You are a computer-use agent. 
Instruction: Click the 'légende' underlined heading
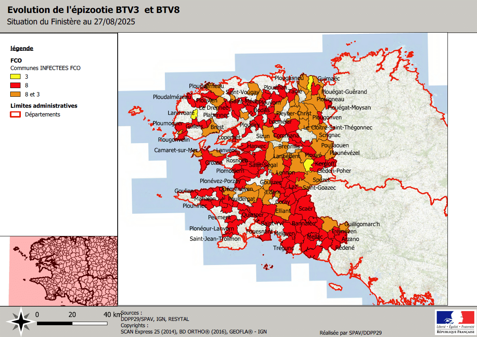[x=22, y=48]
